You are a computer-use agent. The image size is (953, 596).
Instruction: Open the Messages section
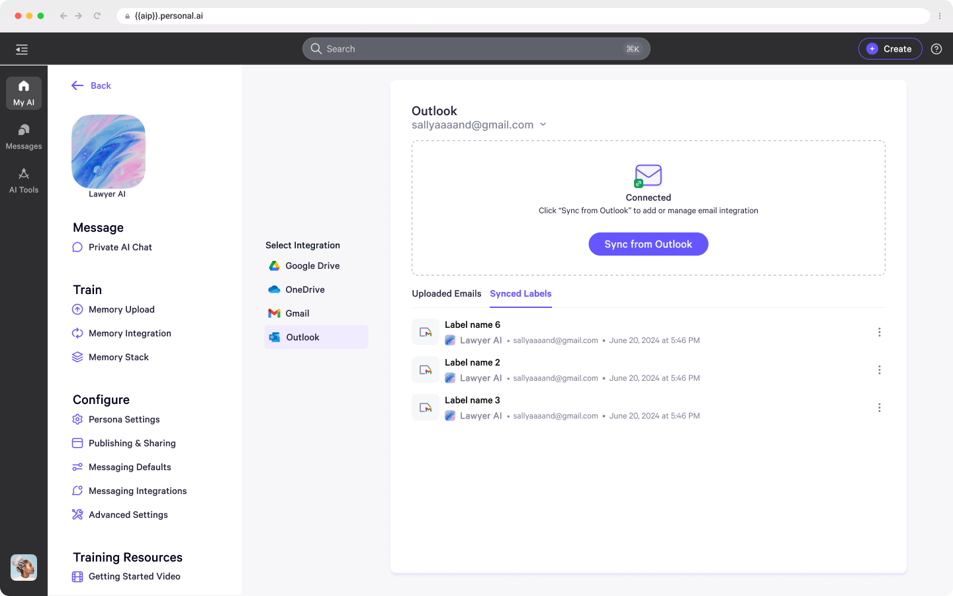(x=24, y=136)
